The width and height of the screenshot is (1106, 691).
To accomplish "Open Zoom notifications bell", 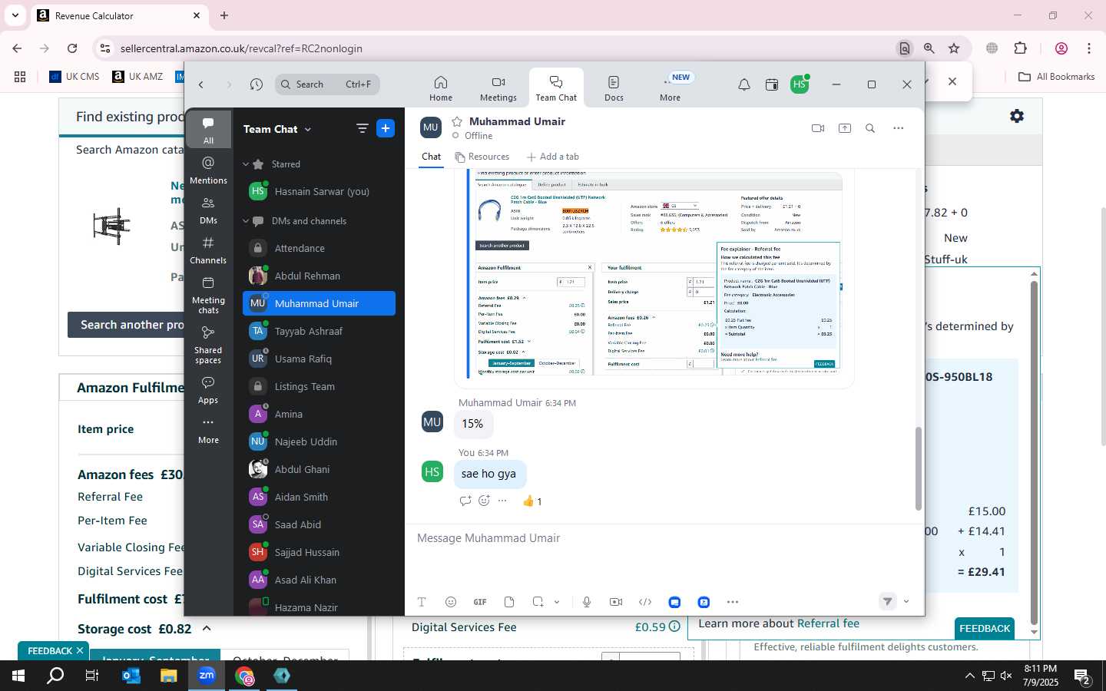I will pos(743,84).
